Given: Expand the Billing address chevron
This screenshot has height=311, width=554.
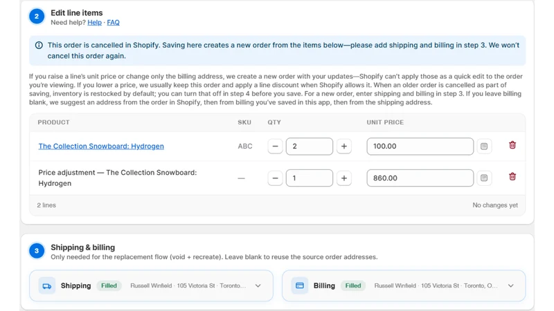Looking at the screenshot, I should point(510,285).
